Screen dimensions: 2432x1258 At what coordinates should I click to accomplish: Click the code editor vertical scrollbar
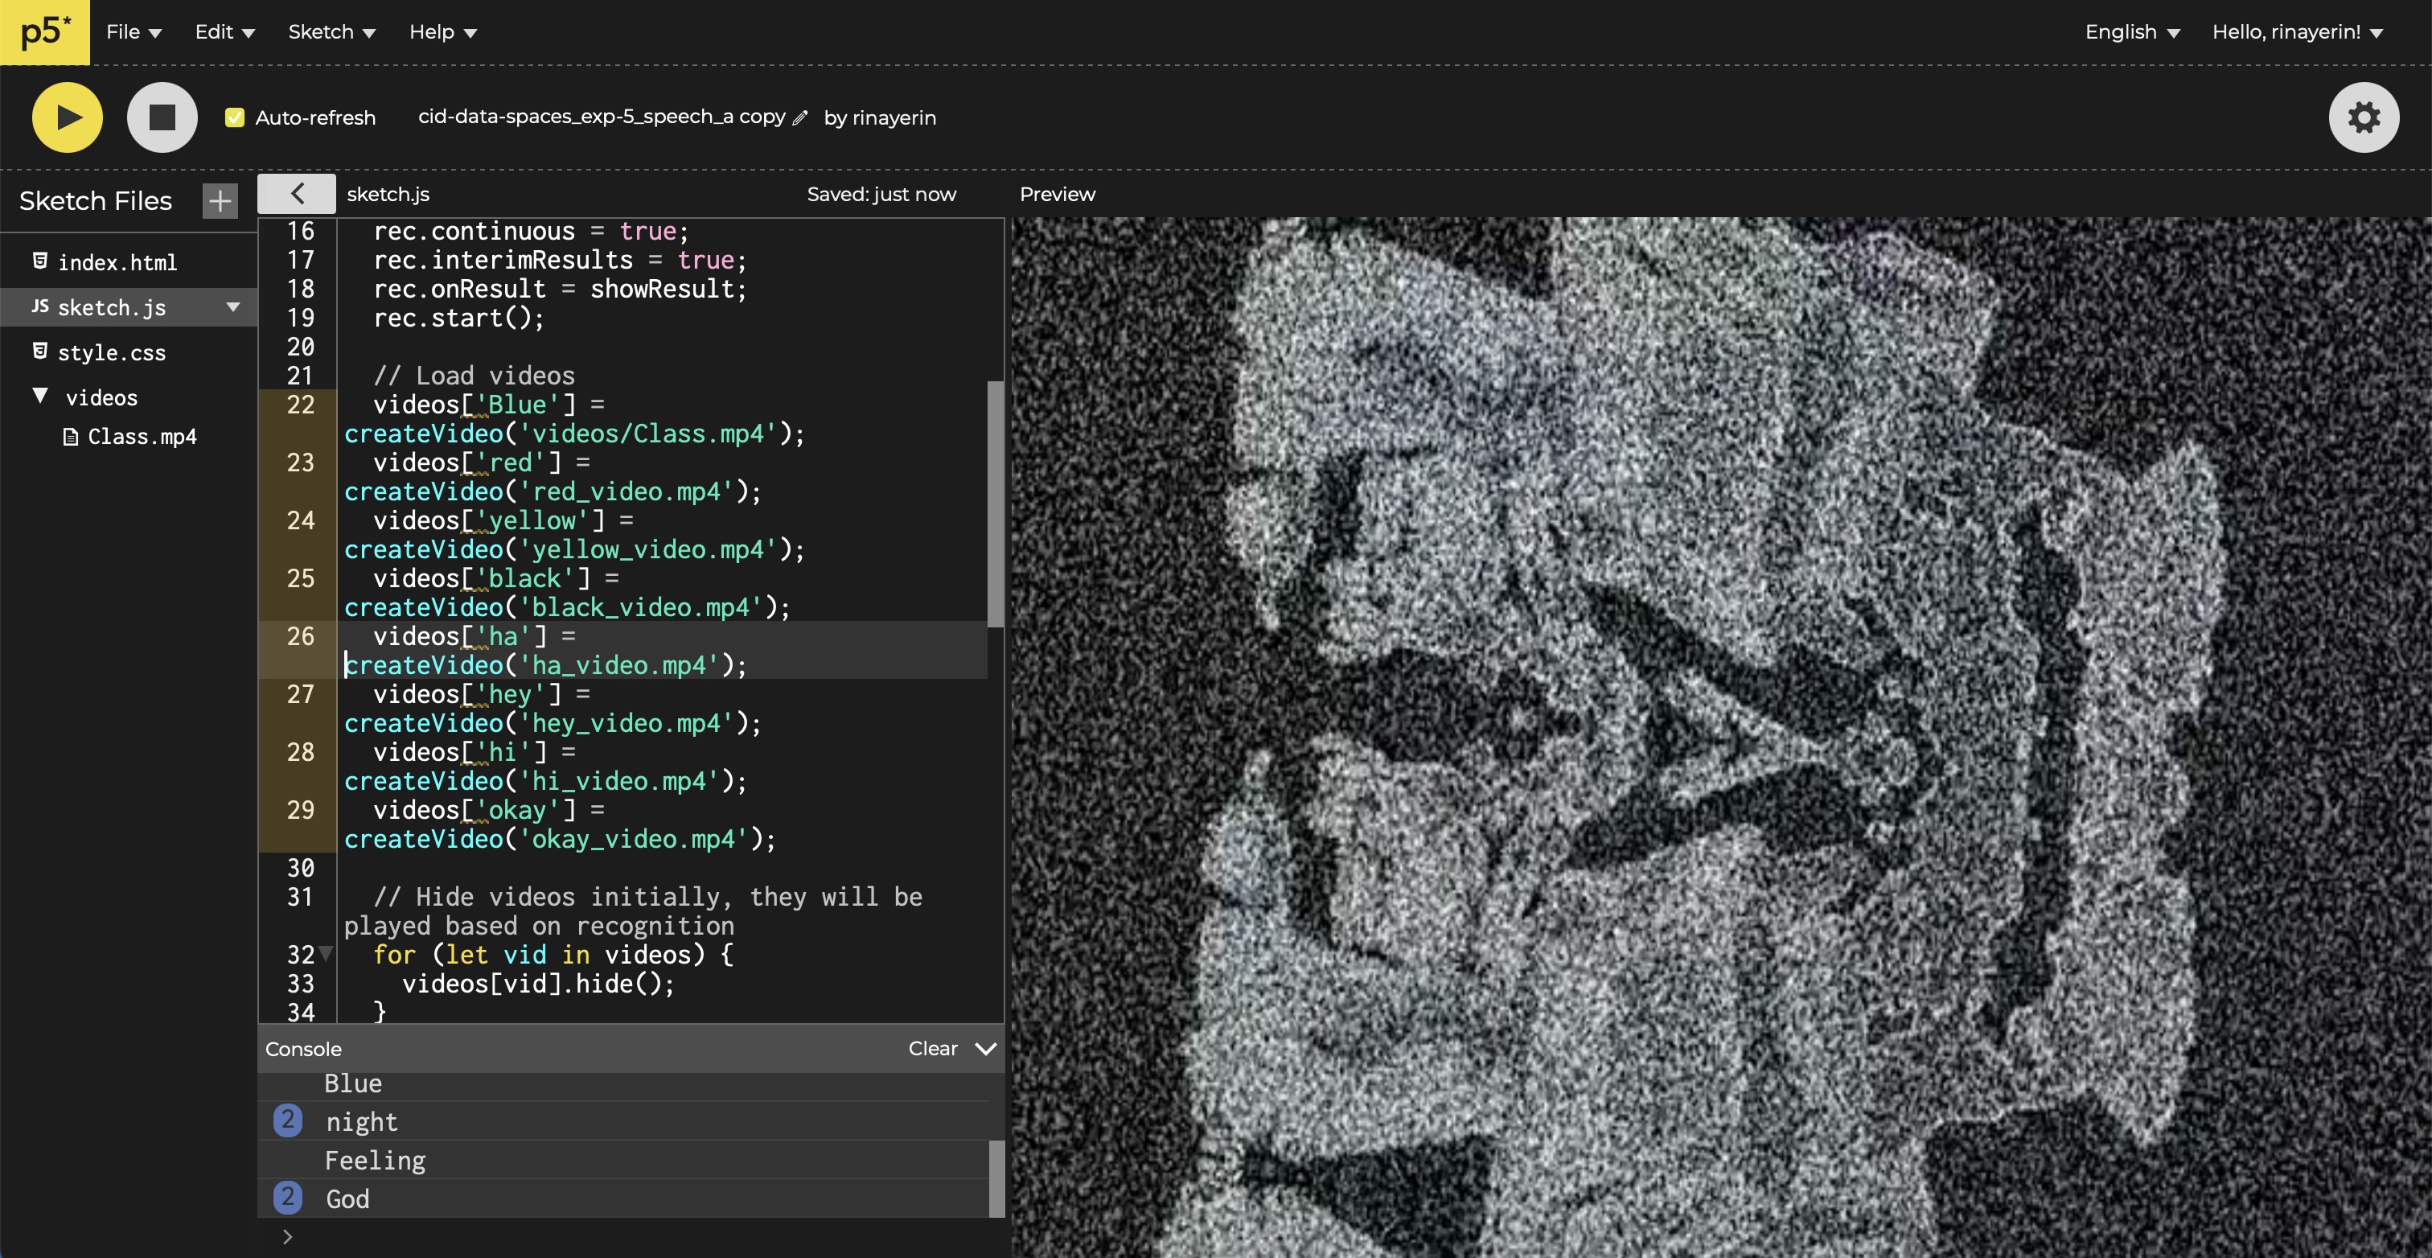[x=995, y=504]
